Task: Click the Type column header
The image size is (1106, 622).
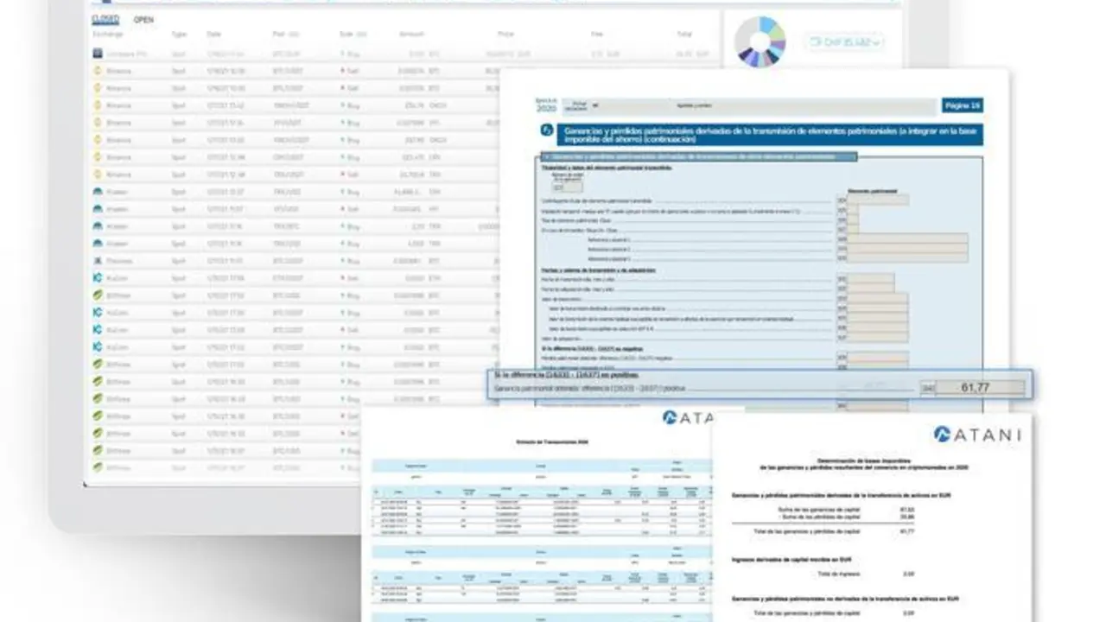Action: point(179,34)
